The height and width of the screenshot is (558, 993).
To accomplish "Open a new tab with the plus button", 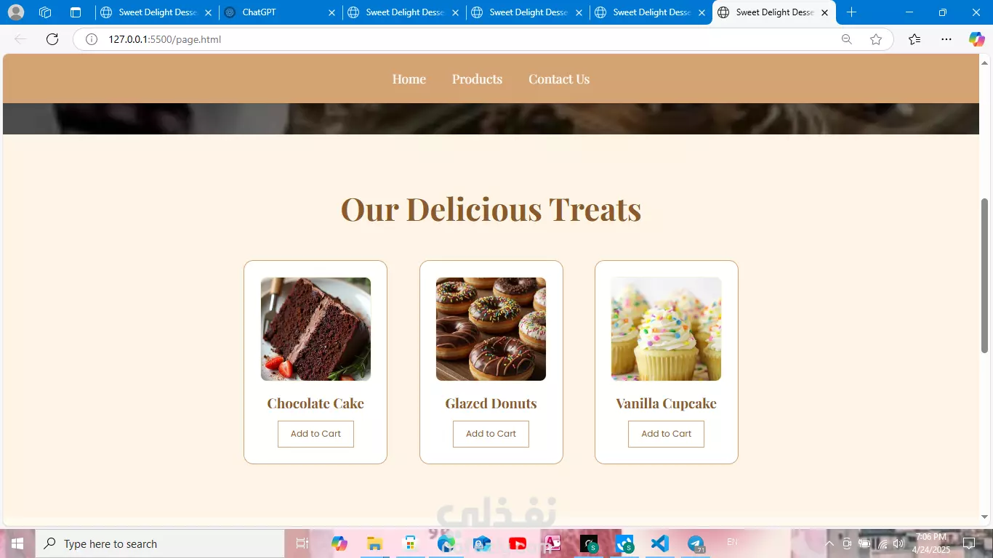I will (x=851, y=12).
